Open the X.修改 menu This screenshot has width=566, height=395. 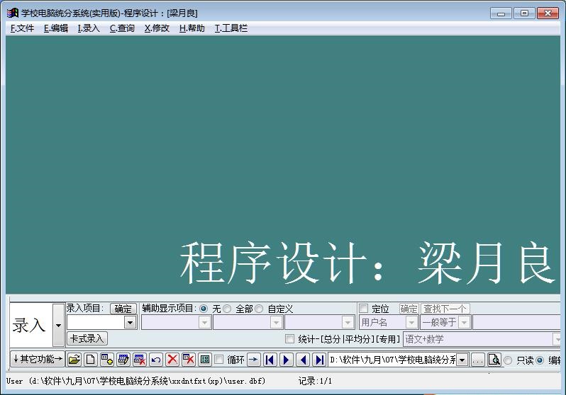157,28
